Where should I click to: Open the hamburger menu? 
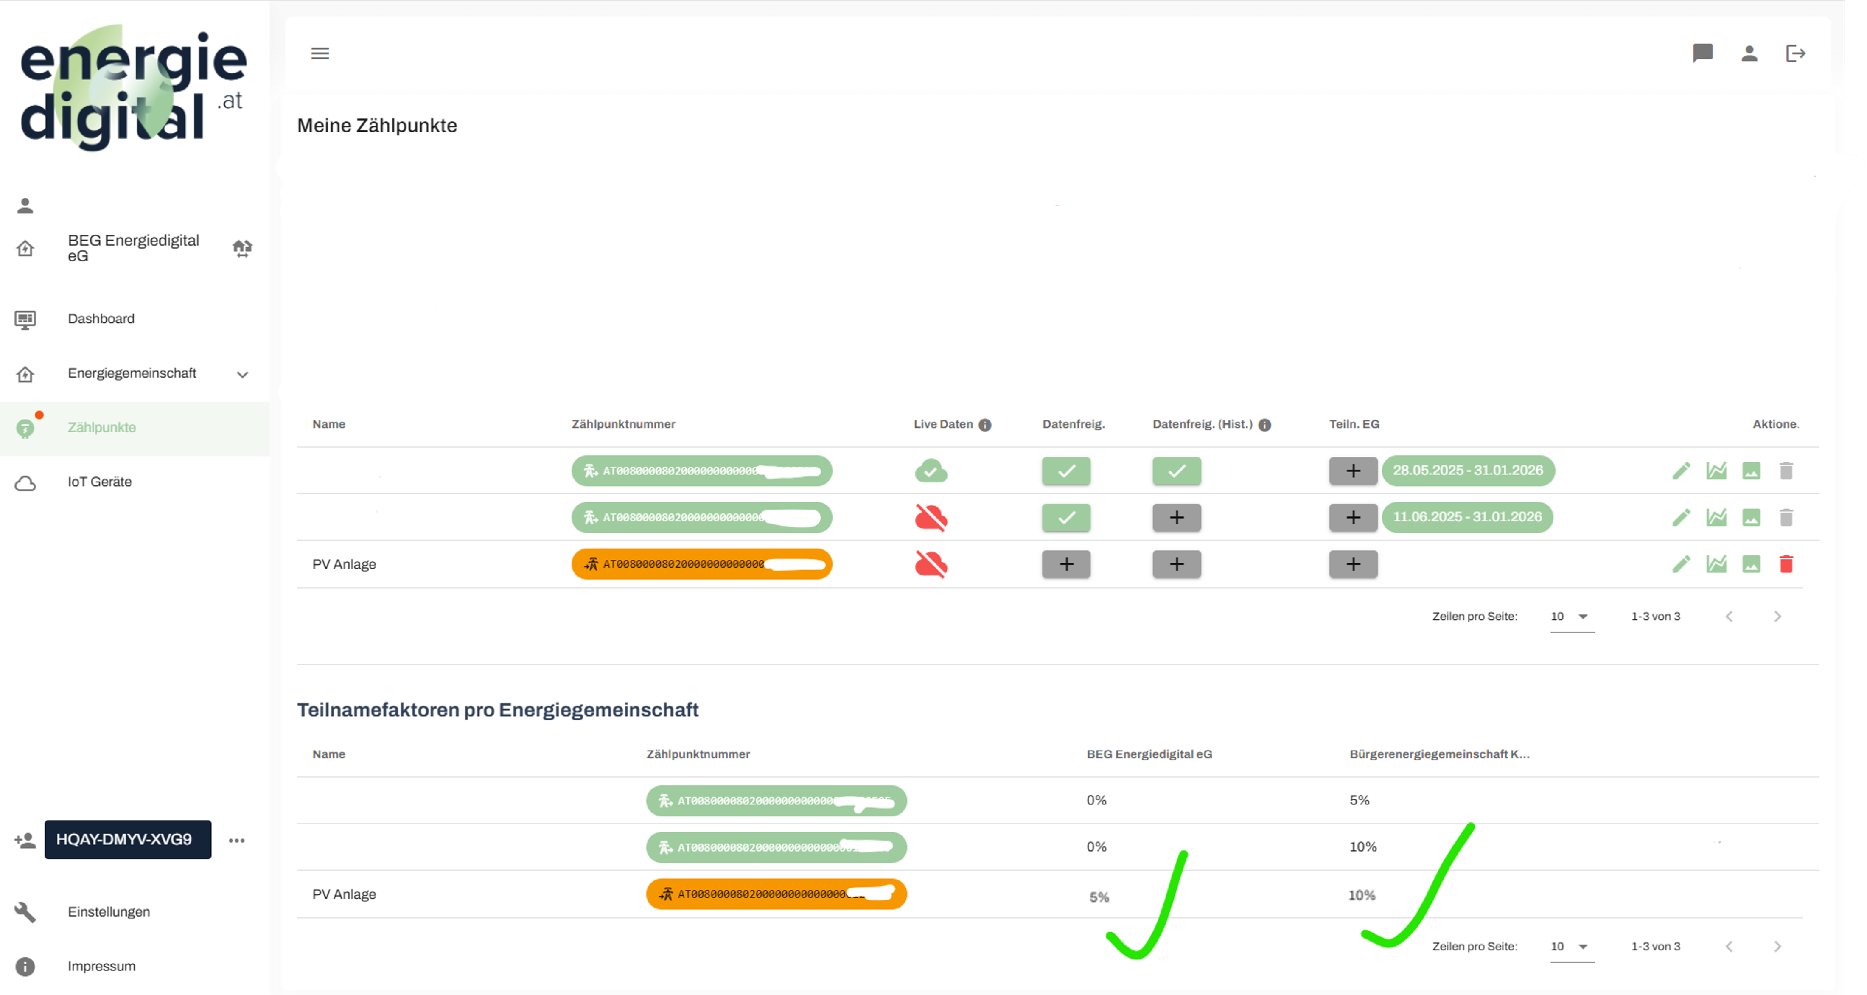[x=320, y=53]
